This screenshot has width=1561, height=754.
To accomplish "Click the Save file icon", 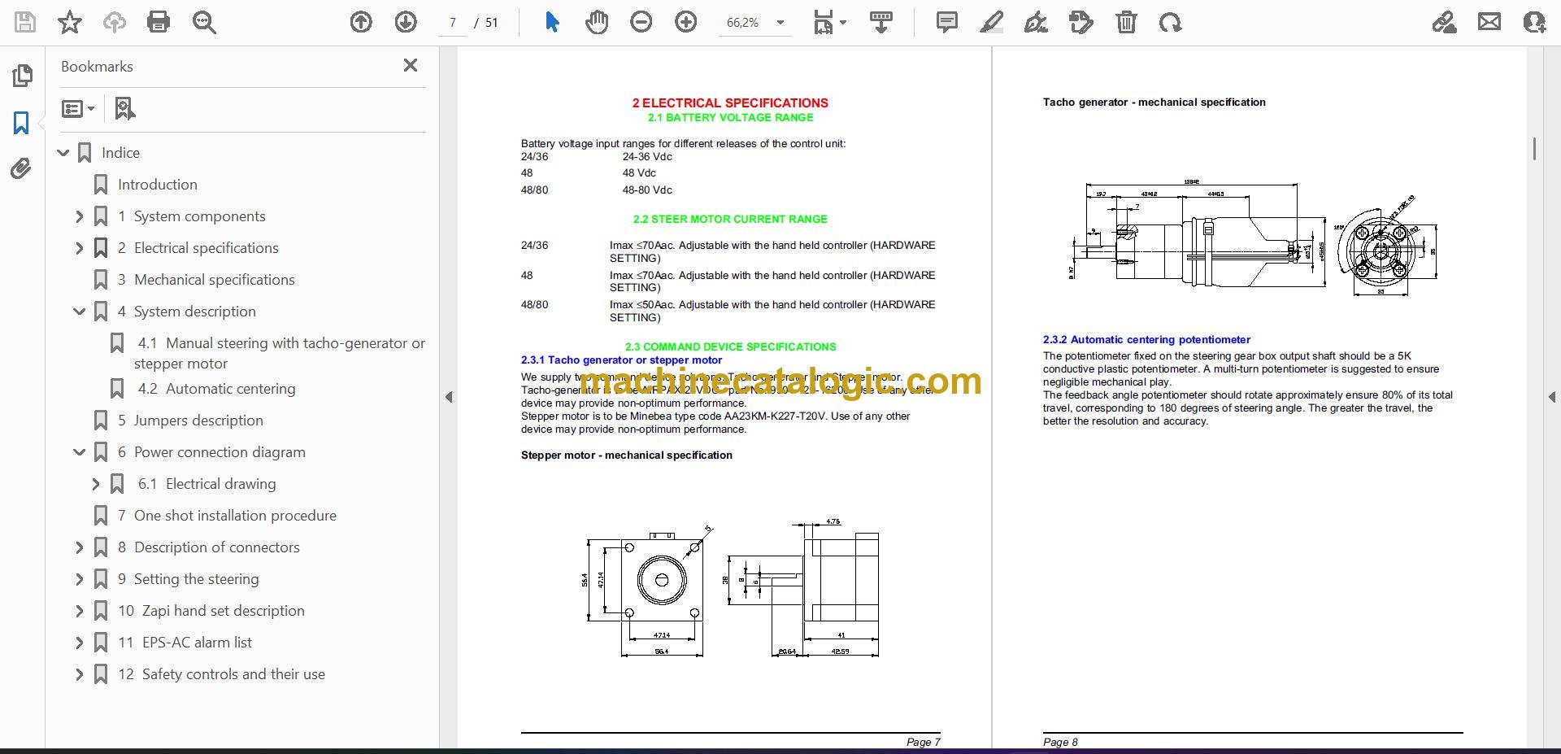I will (x=25, y=22).
